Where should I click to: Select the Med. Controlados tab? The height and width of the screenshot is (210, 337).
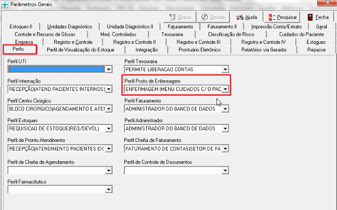tap(118, 34)
